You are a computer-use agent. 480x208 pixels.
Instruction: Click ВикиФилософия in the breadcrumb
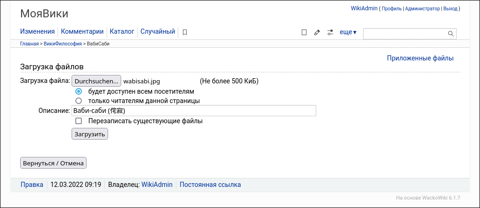tap(63, 44)
